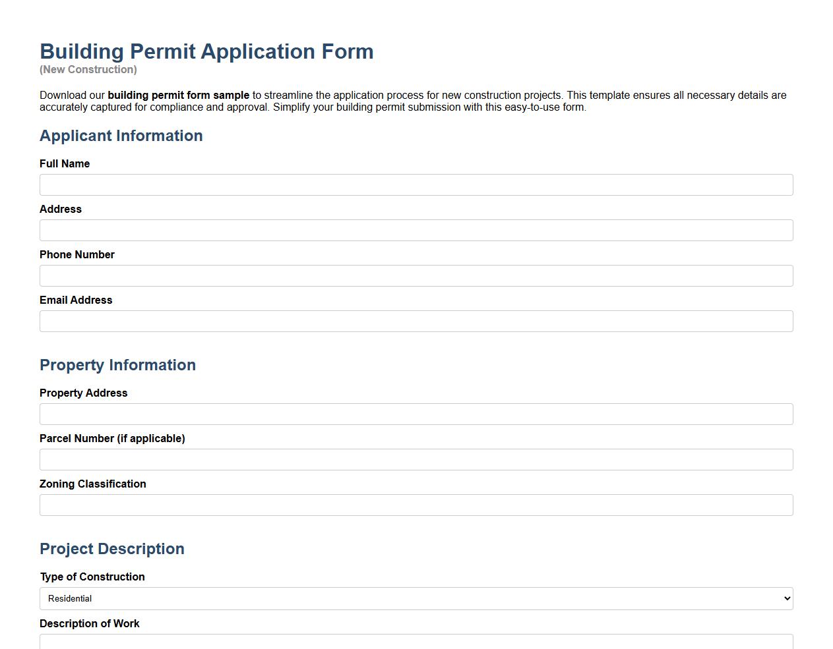
Task: Click the Email Address input field
Action: pos(416,321)
